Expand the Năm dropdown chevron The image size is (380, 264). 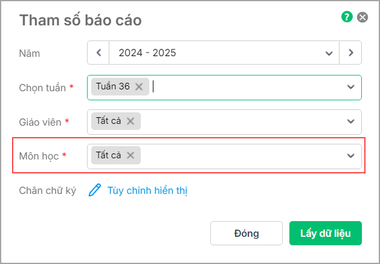pyautogui.click(x=329, y=53)
